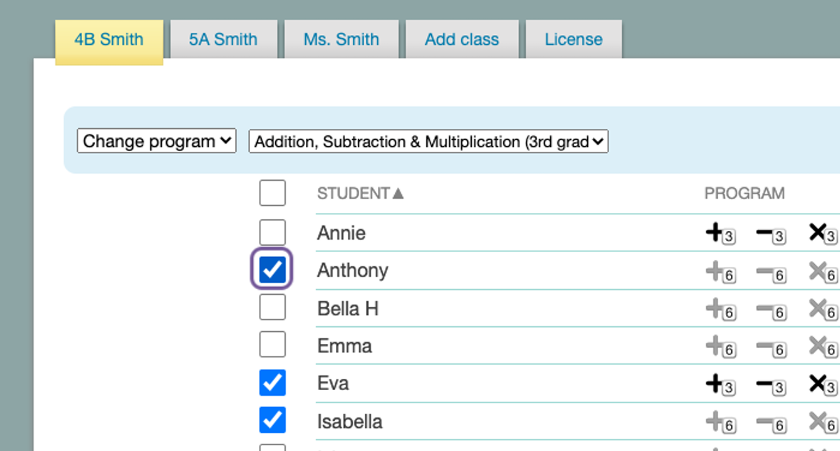This screenshot has width=840, height=451.
Task: Open the Change program dropdown
Action: click(x=157, y=141)
